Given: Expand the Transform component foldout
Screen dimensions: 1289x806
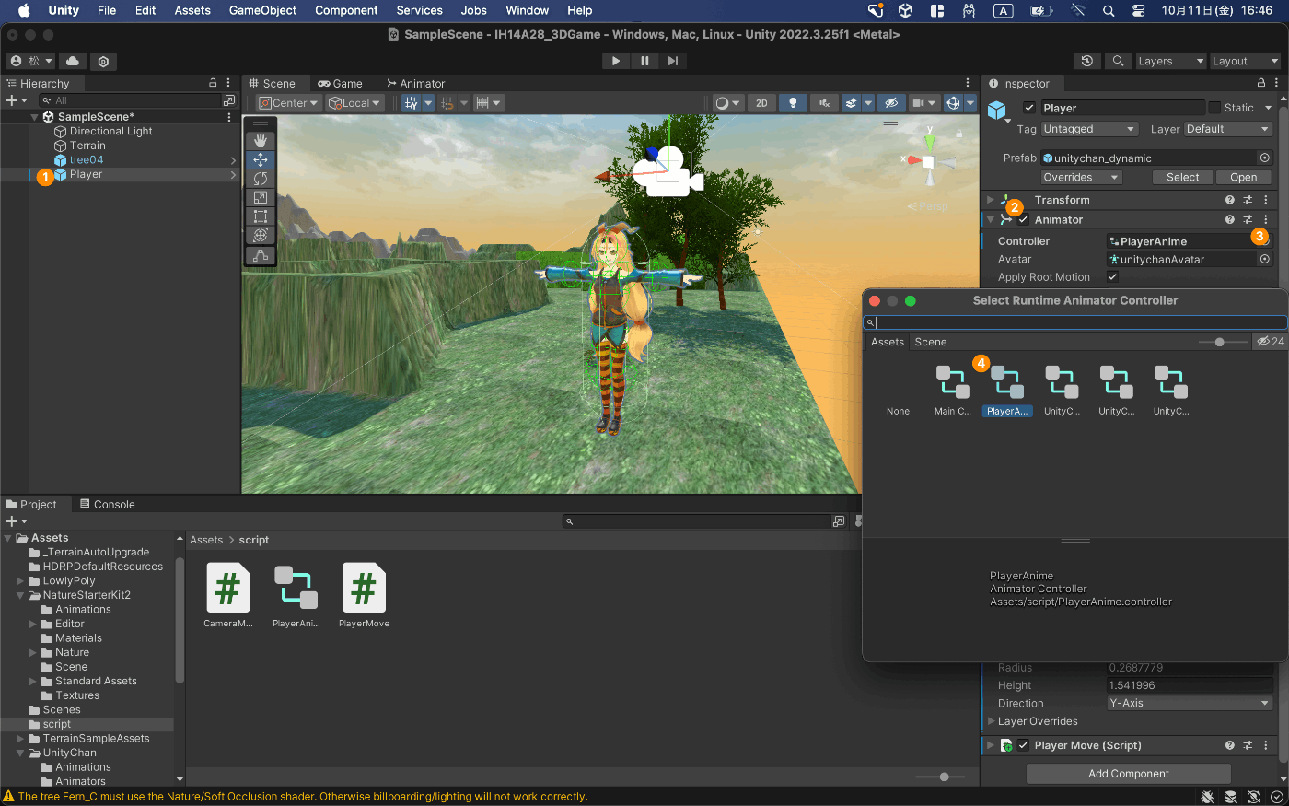Looking at the screenshot, I should [991, 200].
